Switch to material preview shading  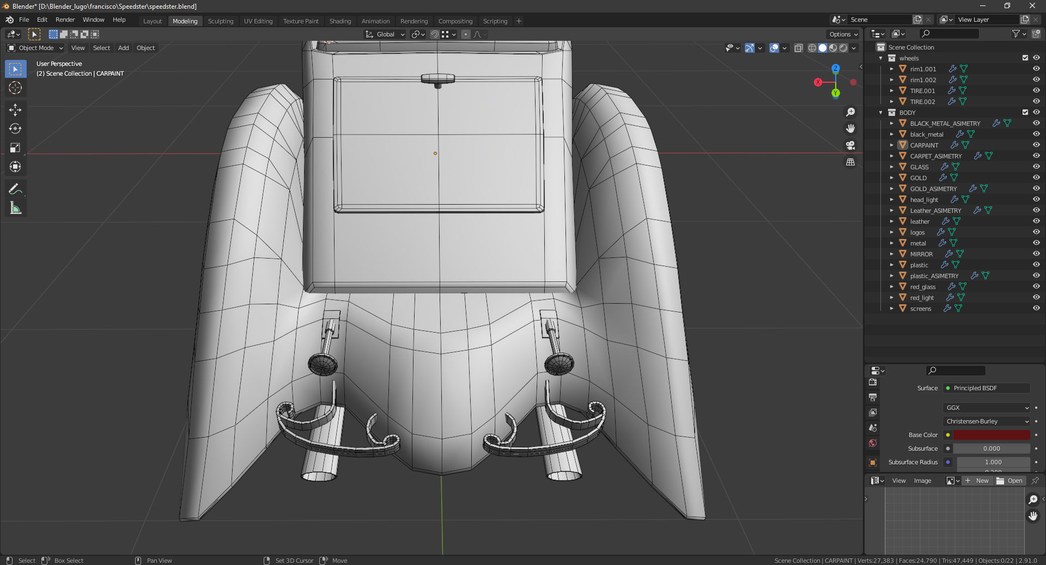tap(833, 48)
